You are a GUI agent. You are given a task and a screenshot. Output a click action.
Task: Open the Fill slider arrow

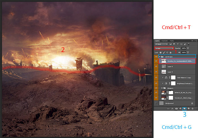tap(188, 52)
